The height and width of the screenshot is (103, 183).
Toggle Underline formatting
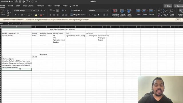click(x=22, y=15)
